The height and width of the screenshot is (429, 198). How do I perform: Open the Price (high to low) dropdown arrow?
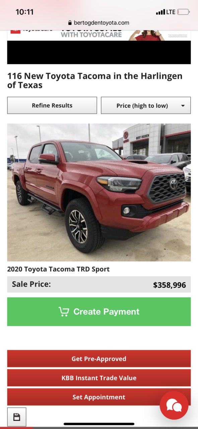pyautogui.click(x=183, y=106)
